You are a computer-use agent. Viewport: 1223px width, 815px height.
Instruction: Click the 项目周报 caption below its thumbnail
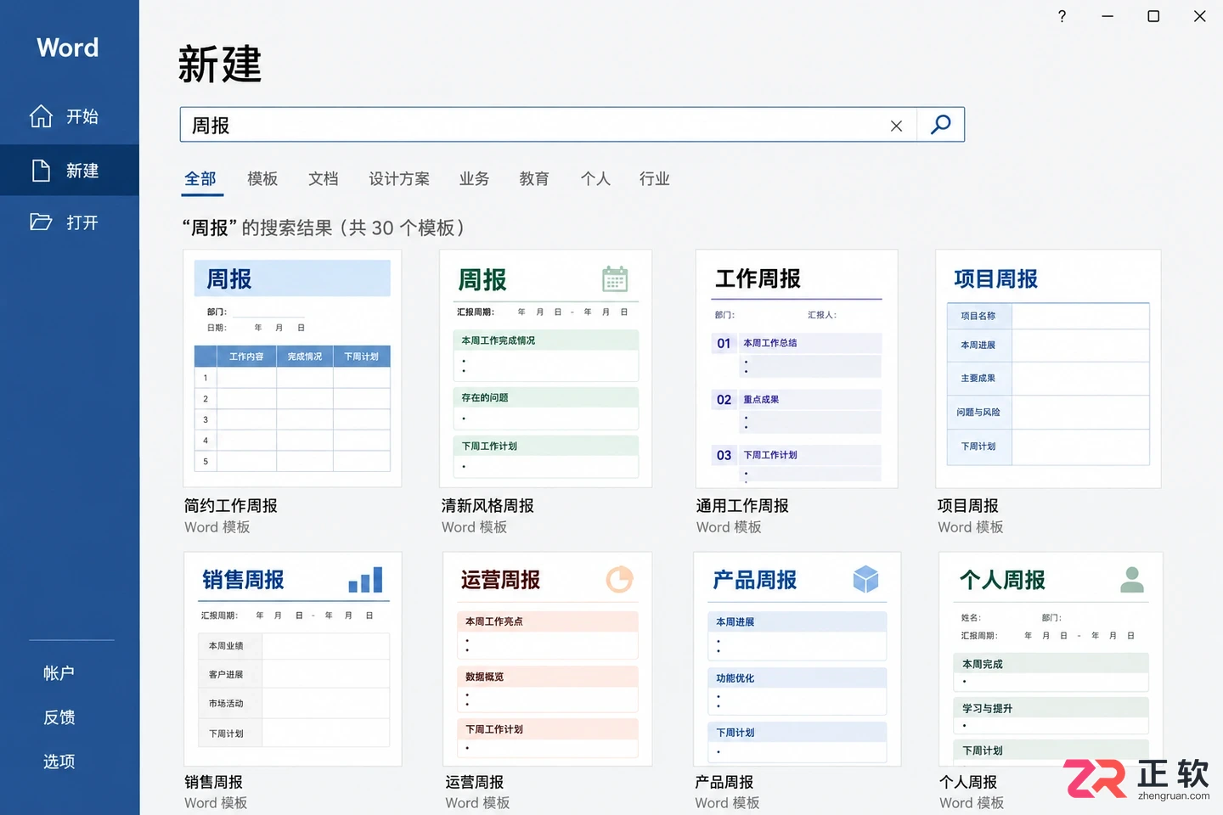tap(968, 506)
